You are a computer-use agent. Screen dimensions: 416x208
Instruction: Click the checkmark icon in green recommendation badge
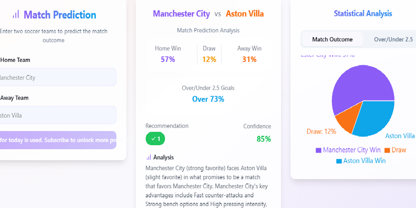click(x=153, y=139)
